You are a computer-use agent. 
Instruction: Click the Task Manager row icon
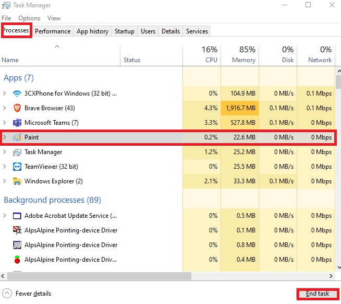(17, 152)
